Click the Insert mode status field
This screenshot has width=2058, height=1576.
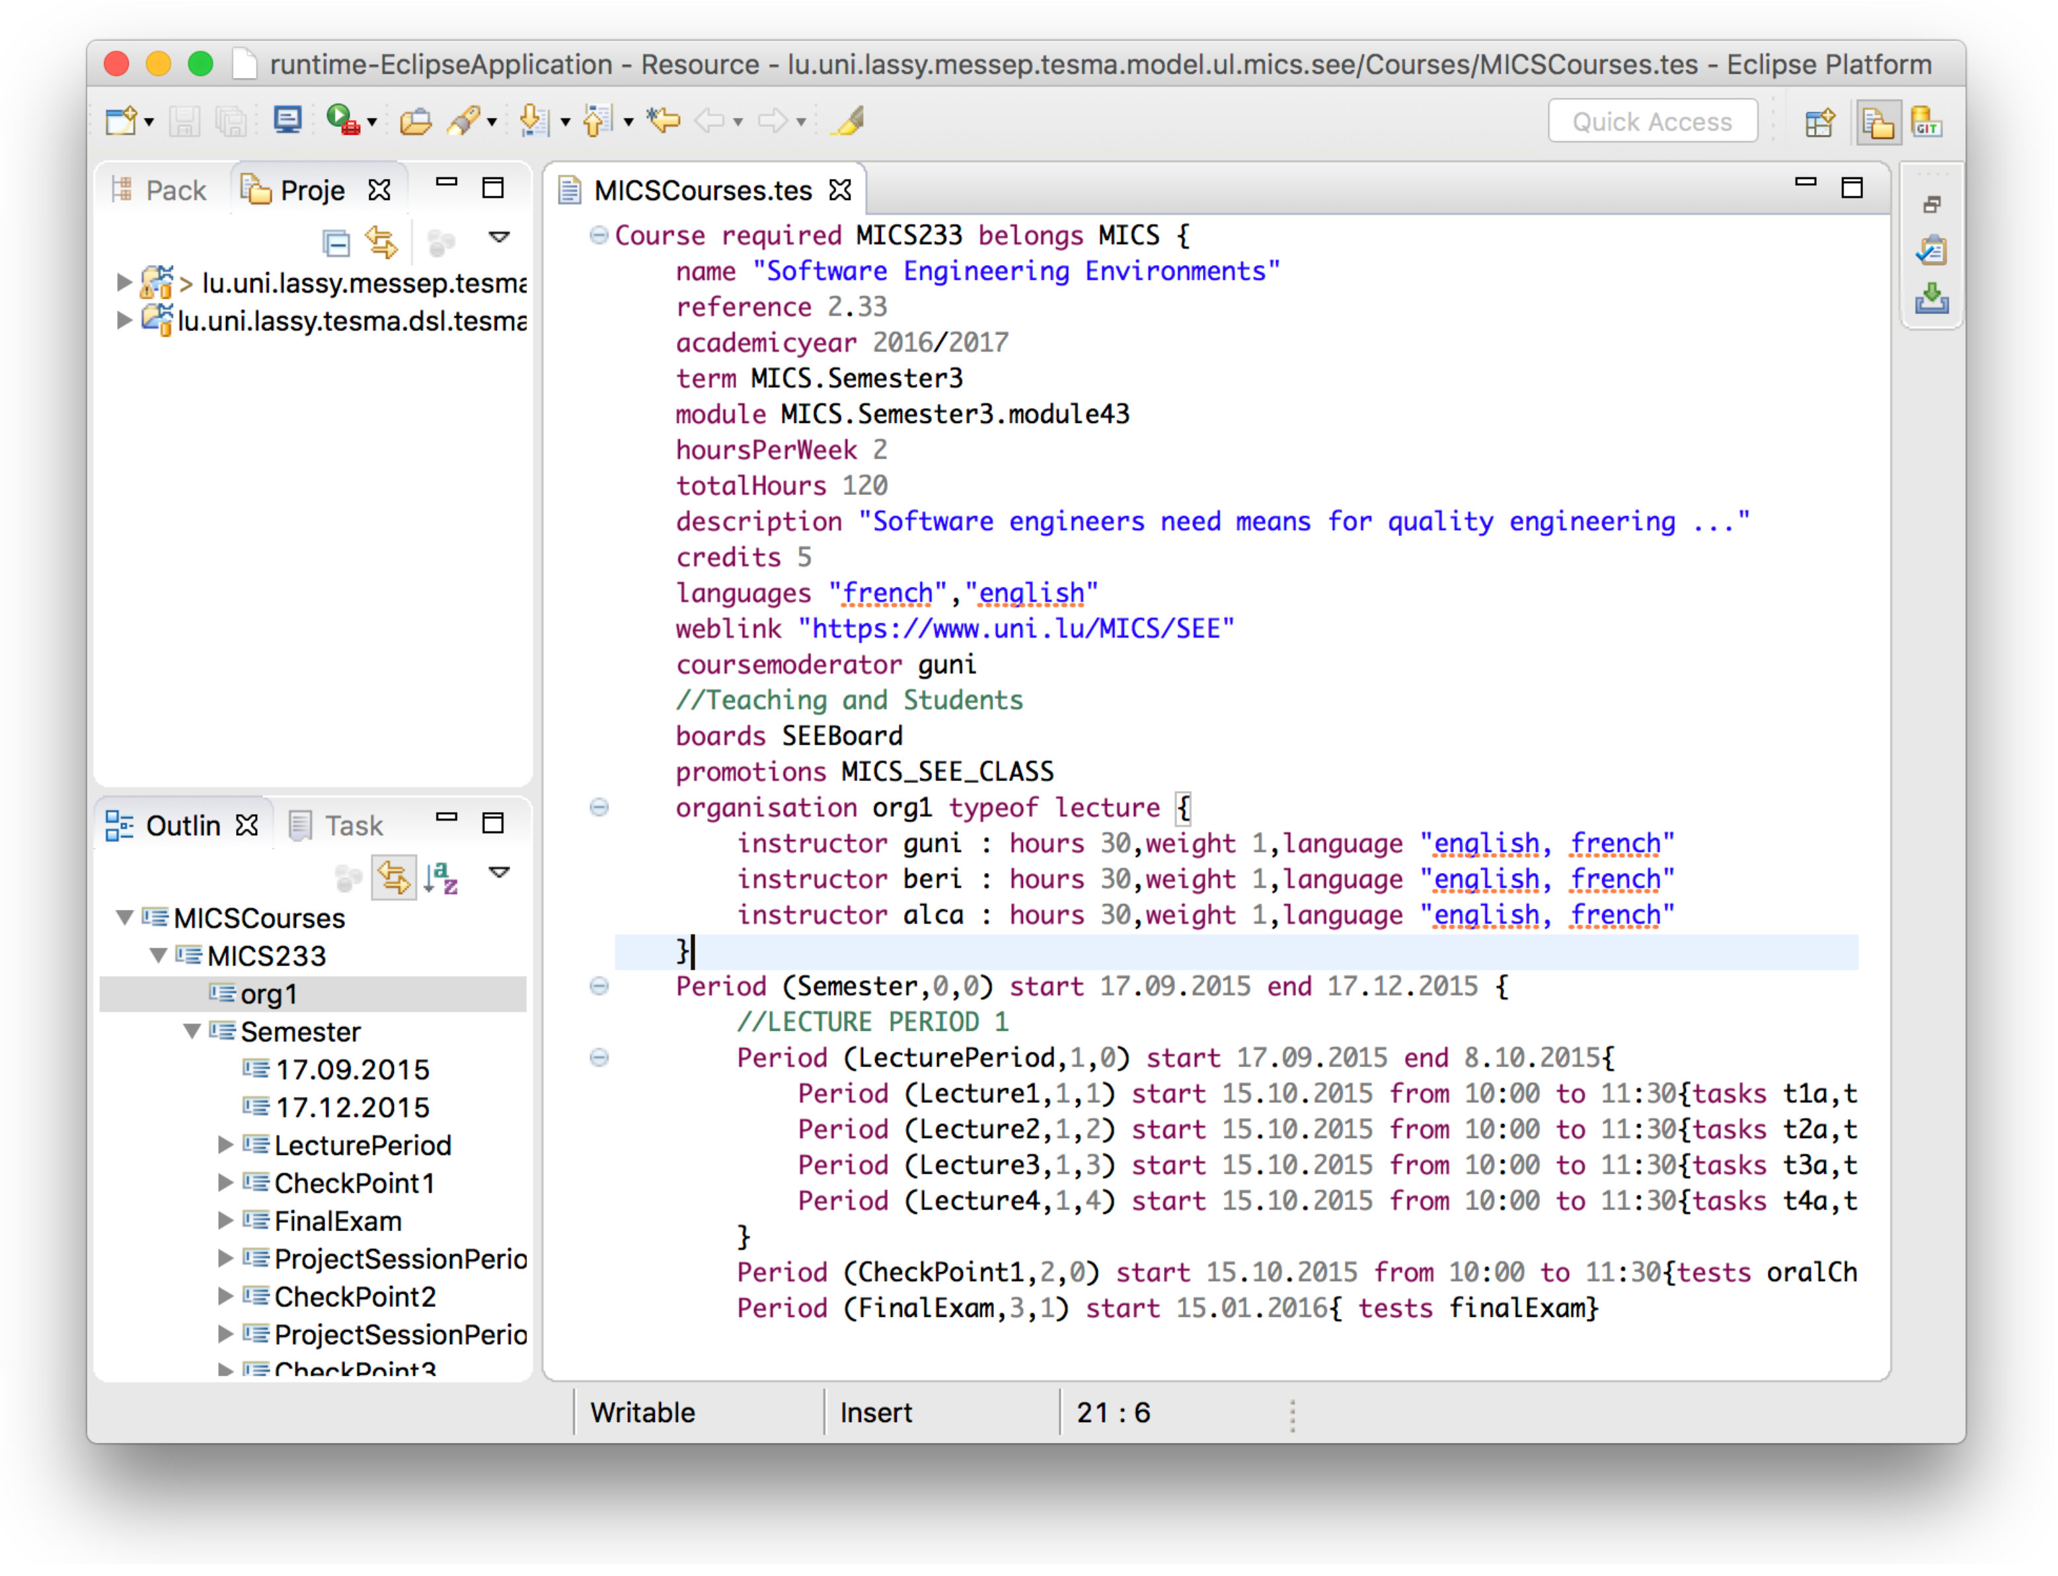coord(876,1413)
